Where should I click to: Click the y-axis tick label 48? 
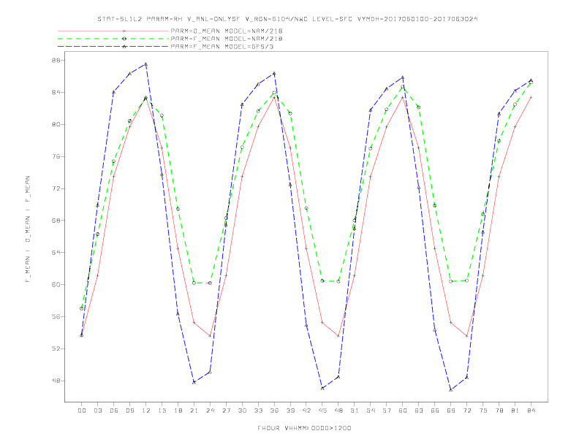(56, 381)
